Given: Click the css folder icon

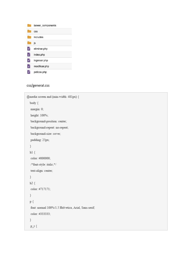Looking at the screenshot, I should pyautogui.click(x=29, y=31).
